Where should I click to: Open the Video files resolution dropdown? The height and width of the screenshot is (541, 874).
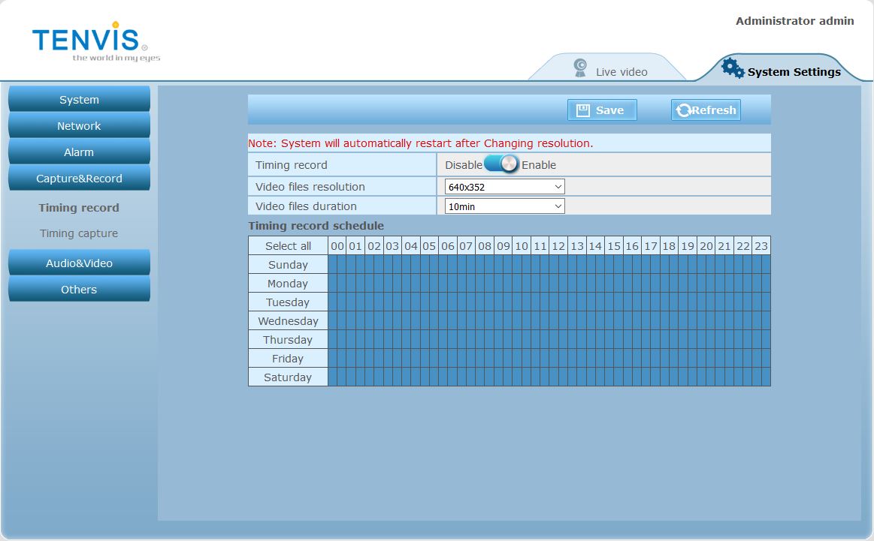[504, 187]
